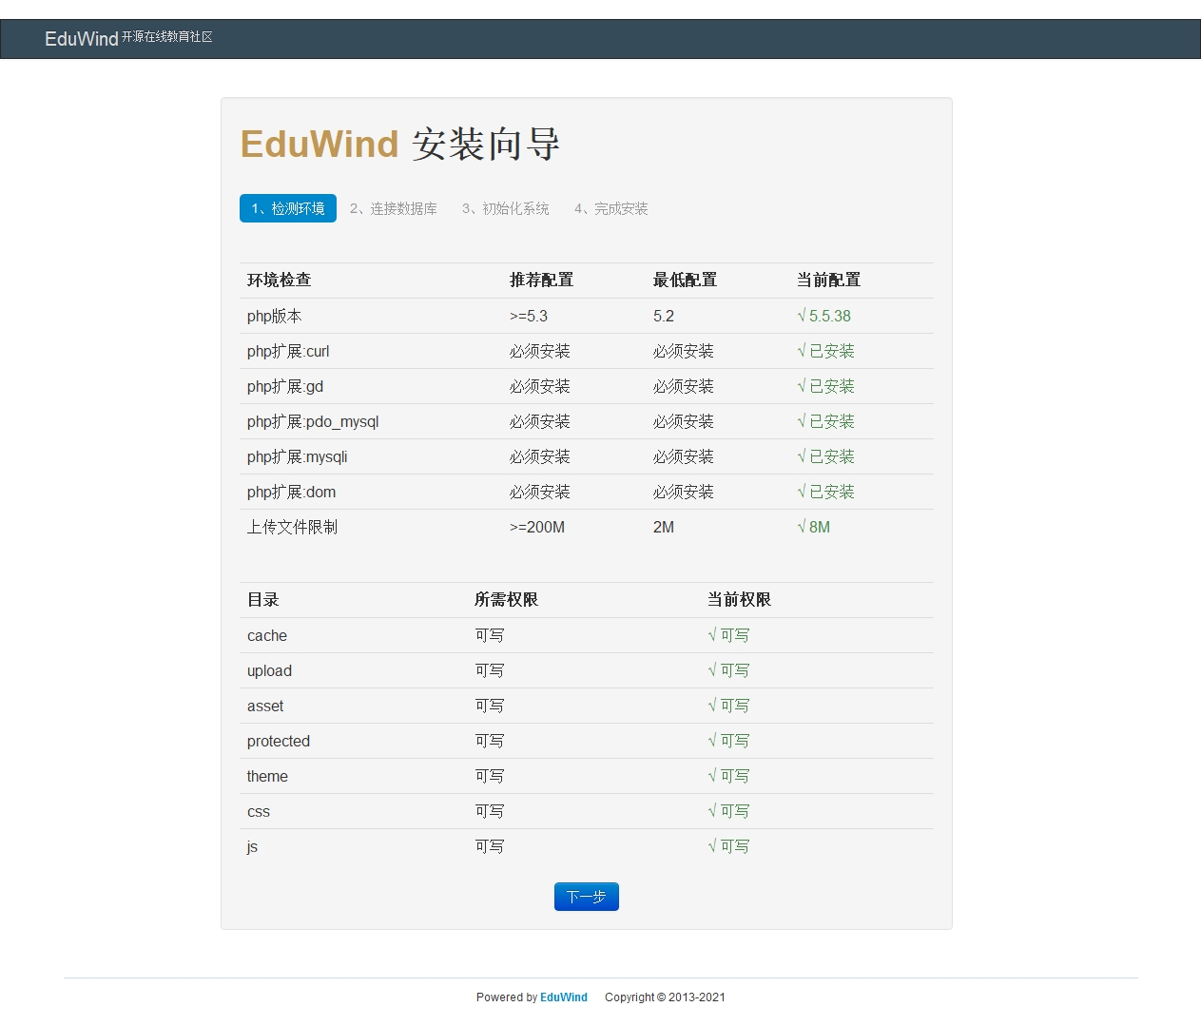Select step 3 初始化系统 tab

(506, 208)
